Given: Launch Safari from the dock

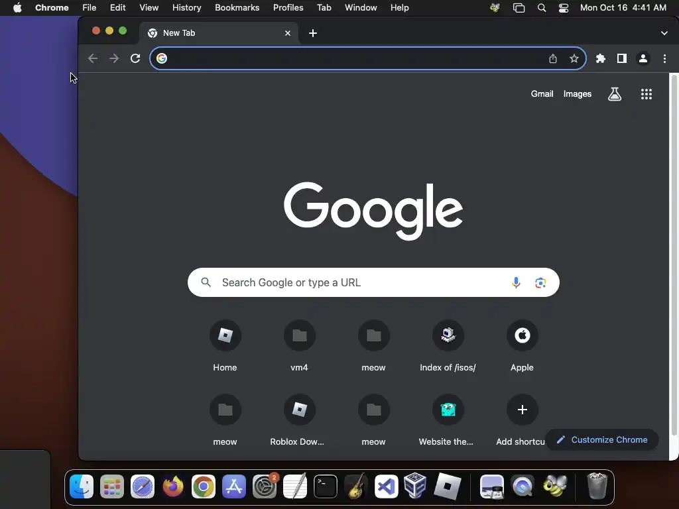Looking at the screenshot, I should [143, 486].
